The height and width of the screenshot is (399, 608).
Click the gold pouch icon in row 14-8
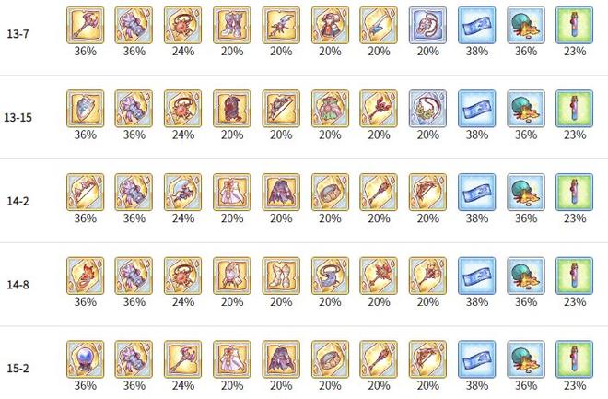(526, 276)
